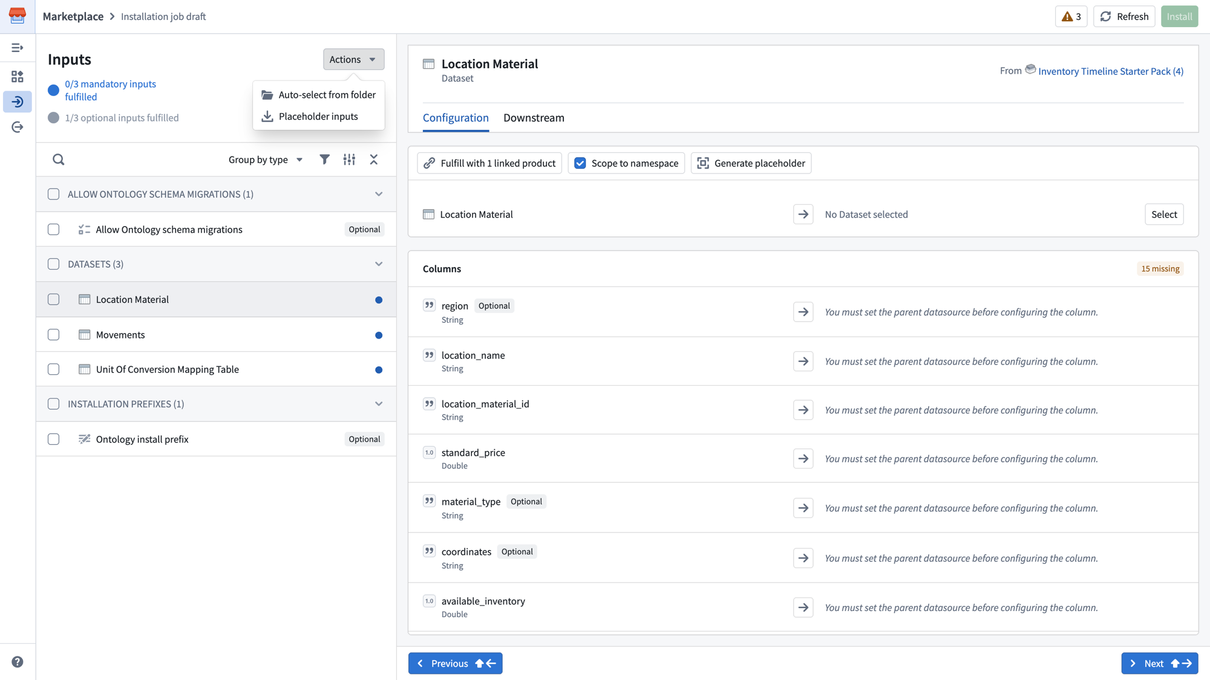This screenshot has height=680, width=1210.
Task: Click the Generate placeholder button
Action: (x=751, y=163)
